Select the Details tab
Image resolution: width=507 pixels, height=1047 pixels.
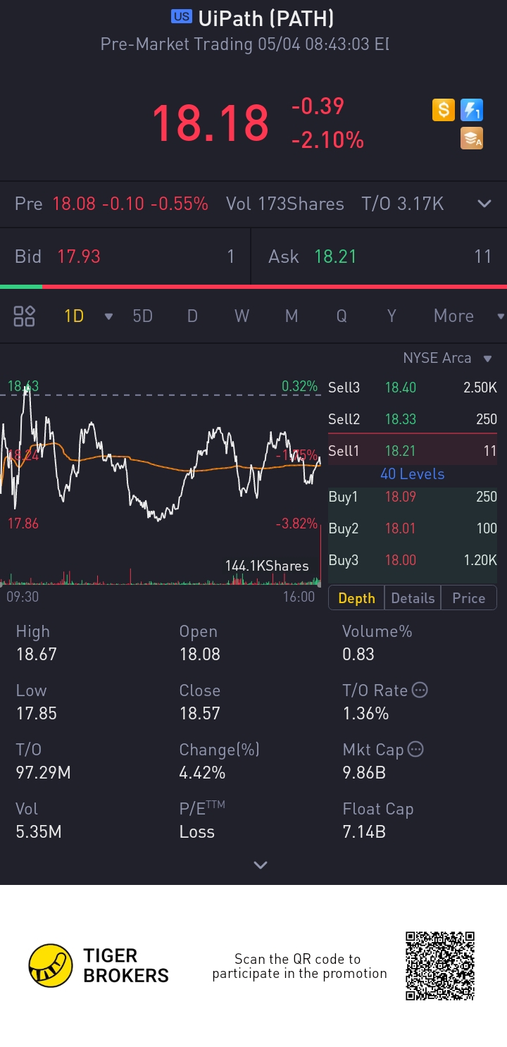pos(413,598)
